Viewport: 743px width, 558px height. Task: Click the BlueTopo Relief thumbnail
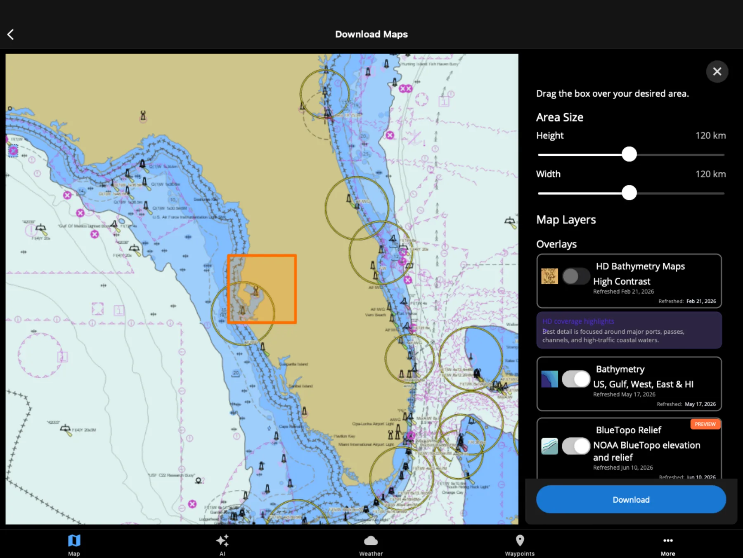point(549,446)
